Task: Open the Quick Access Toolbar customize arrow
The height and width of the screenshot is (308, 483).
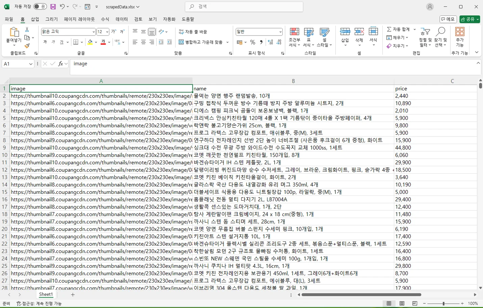Action: (x=97, y=6)
